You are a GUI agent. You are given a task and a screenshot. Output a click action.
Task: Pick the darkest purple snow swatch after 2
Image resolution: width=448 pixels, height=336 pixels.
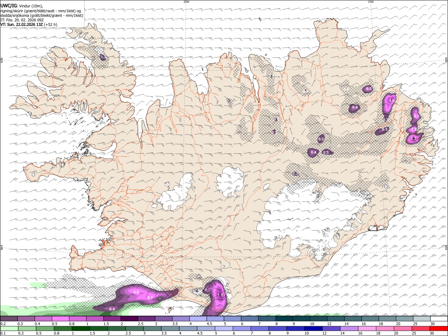pos(129,319)
